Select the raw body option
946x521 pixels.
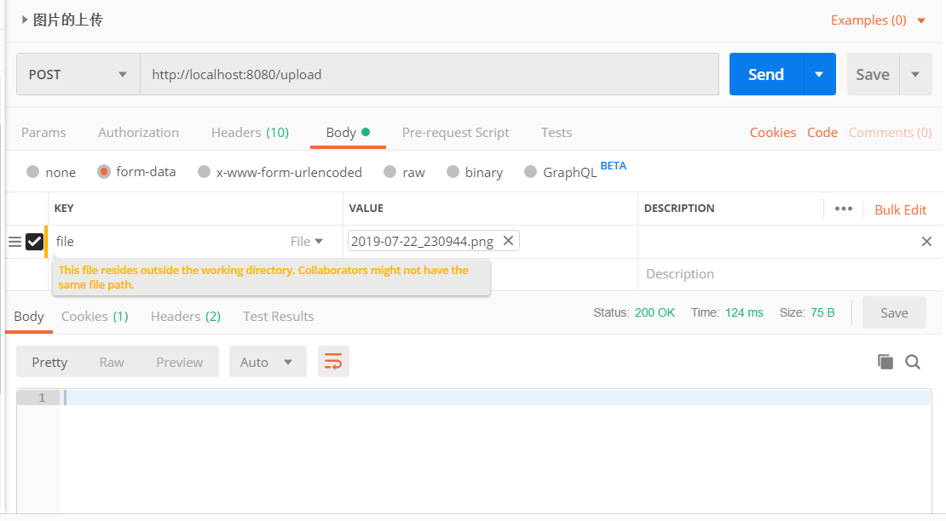pyautogui.click(x=389, y=172)
